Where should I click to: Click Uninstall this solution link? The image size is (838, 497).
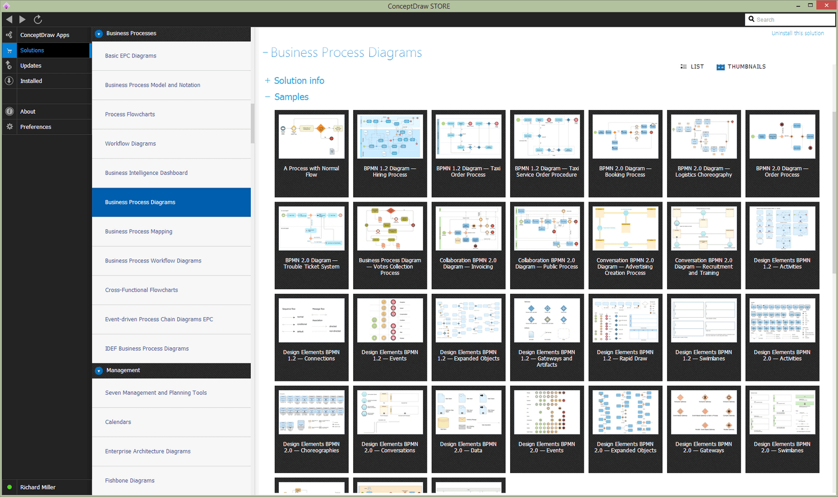pyautogui.click(x=798, y=34)
